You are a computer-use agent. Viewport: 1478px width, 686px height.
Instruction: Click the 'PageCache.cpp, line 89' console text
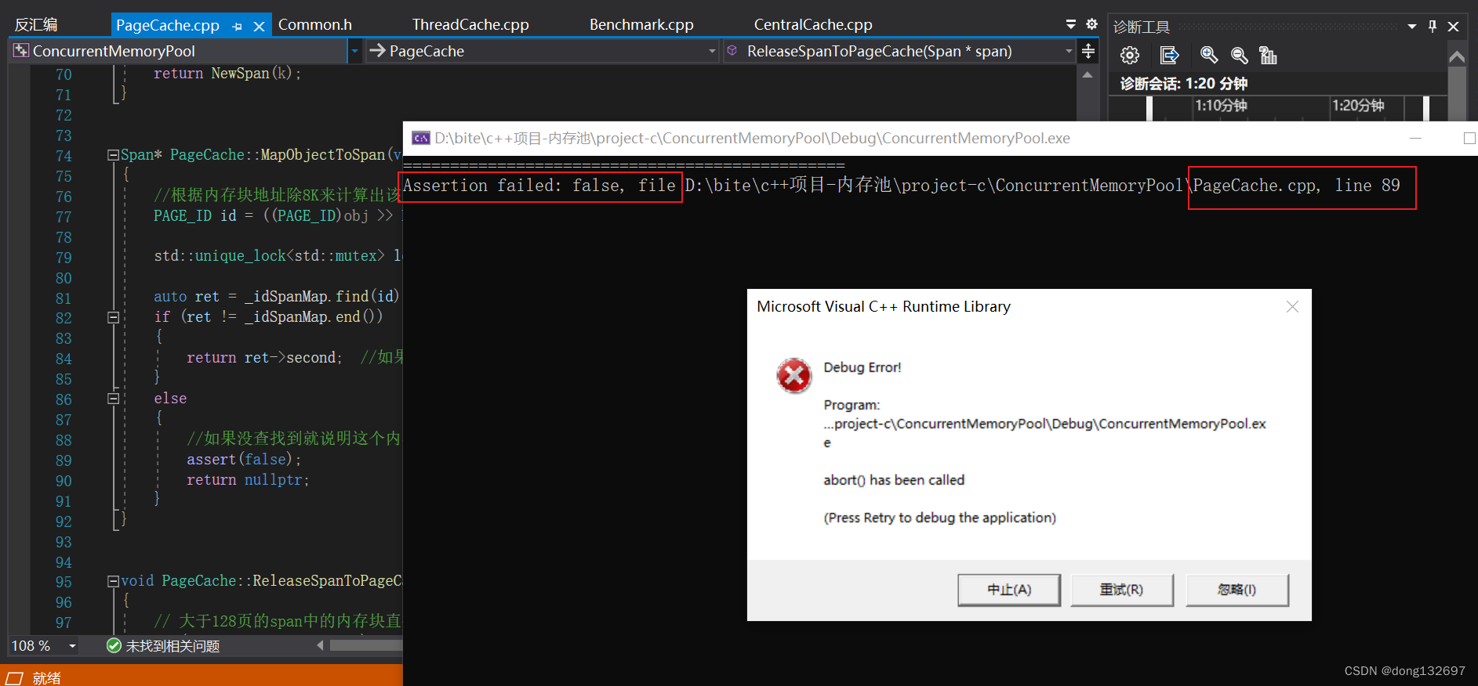[1296, 186]
